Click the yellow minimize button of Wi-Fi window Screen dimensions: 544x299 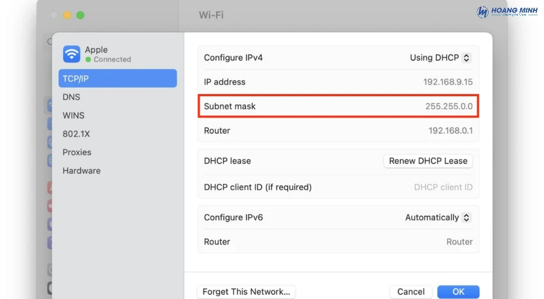coord(67,15)
